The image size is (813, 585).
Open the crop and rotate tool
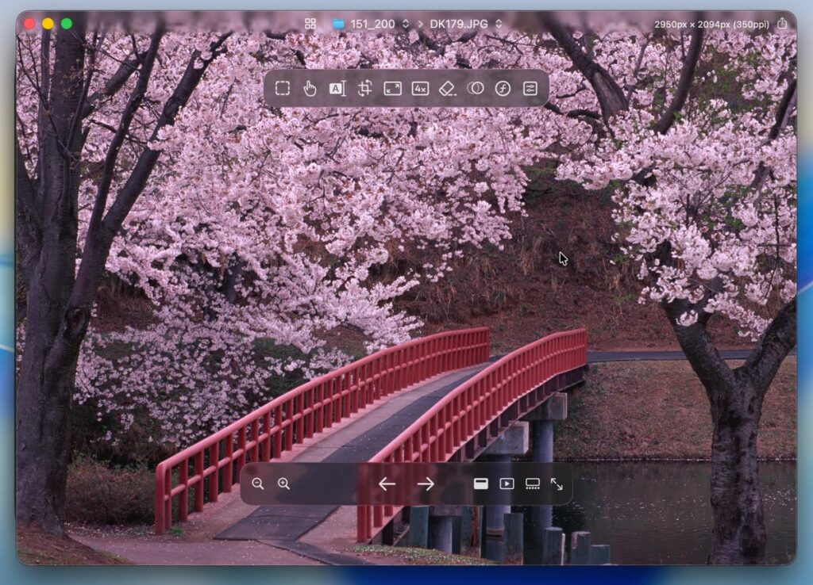pyautogui.click(x=364, y=88)
